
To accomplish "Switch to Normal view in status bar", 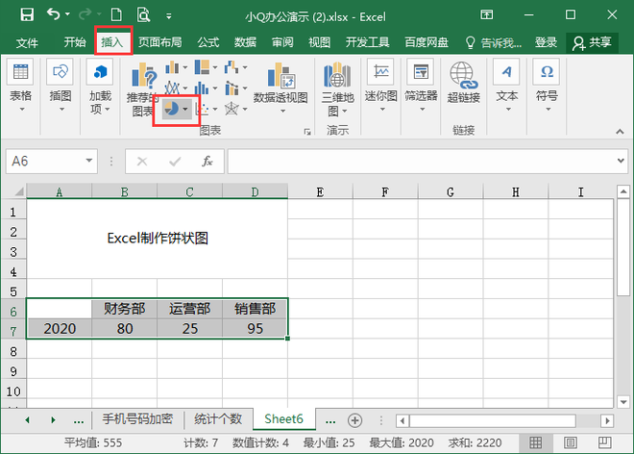I will (536, 442).
